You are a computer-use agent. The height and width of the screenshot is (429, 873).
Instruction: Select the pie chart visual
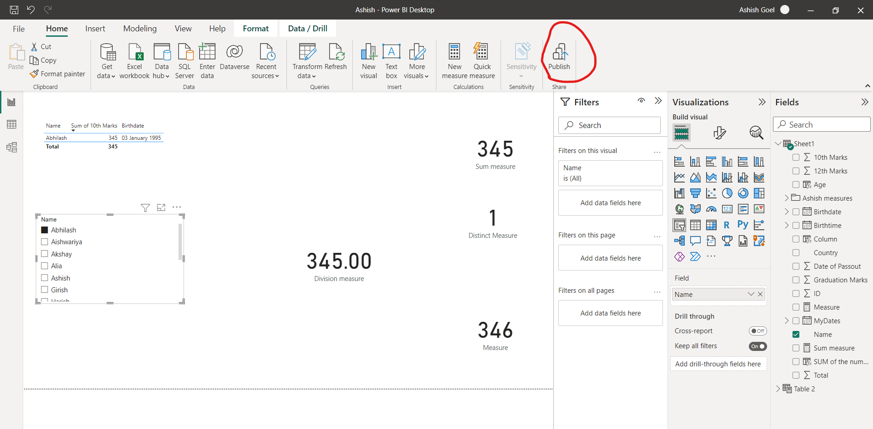[727, 193]
